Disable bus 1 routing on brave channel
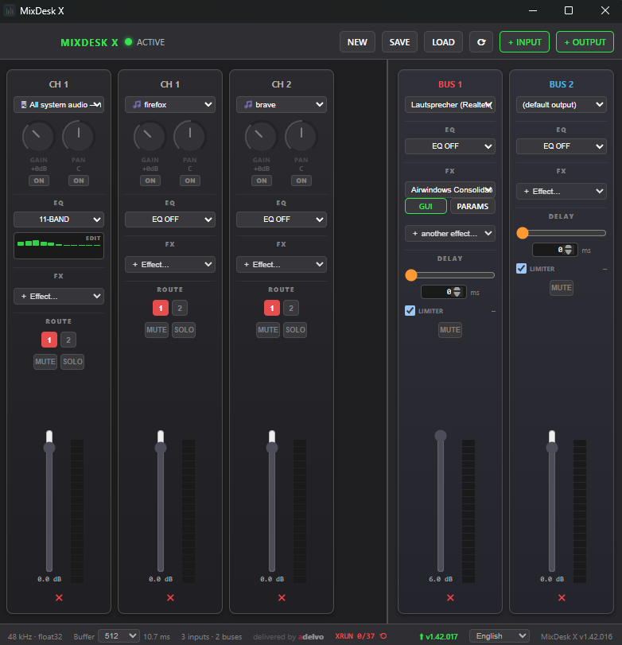 click(x=272, y=308)
